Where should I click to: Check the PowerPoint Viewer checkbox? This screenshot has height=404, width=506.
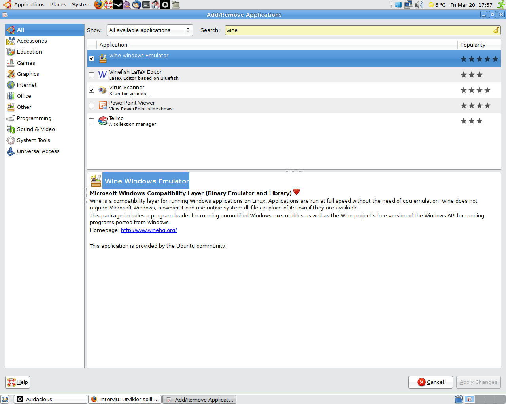pyautogui.click(x=91, y=105)
